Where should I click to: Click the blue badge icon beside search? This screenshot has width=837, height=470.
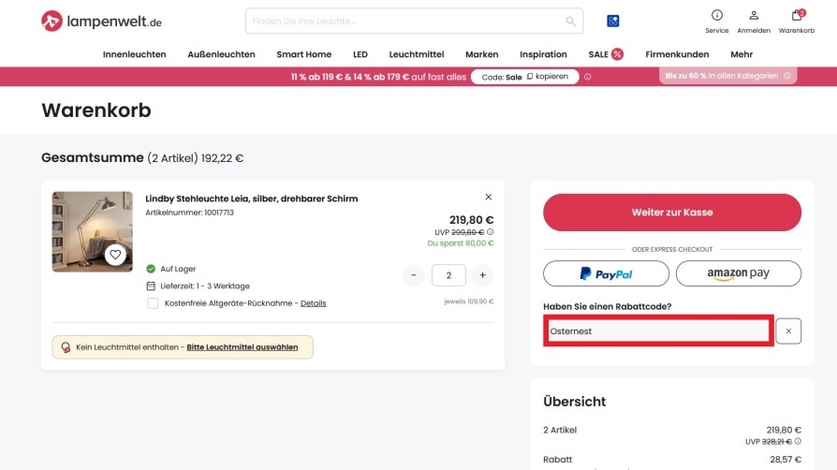point(613,21)
